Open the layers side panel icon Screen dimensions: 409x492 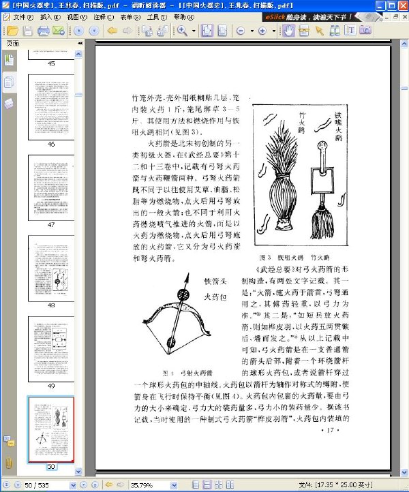(9, 103)
